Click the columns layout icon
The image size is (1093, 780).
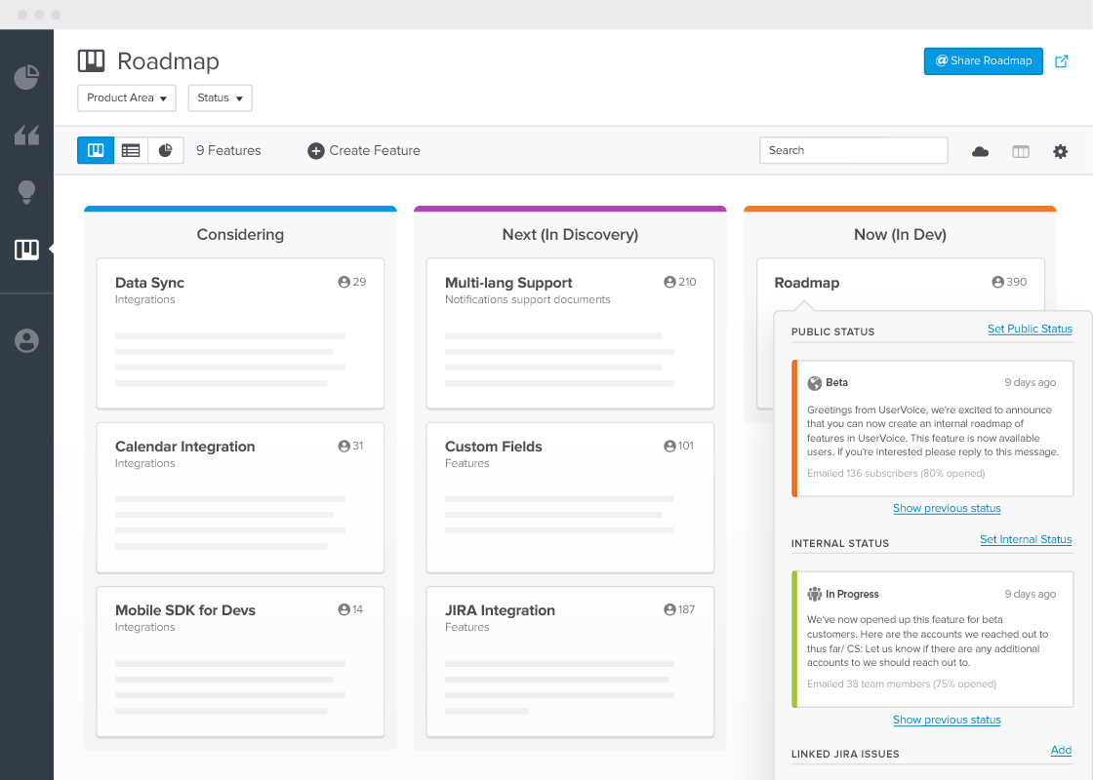[x=1021, y=151]
